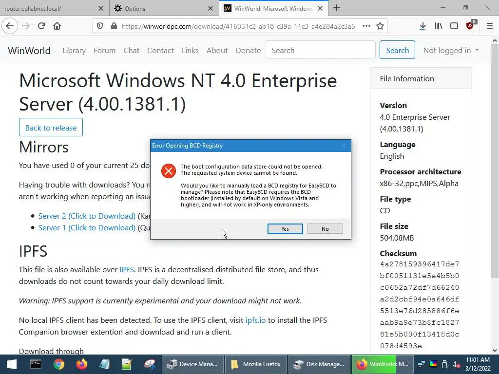499x374 pixels.
Task: Visit the ipfs.io link
Action: click(x=255, y=320)
